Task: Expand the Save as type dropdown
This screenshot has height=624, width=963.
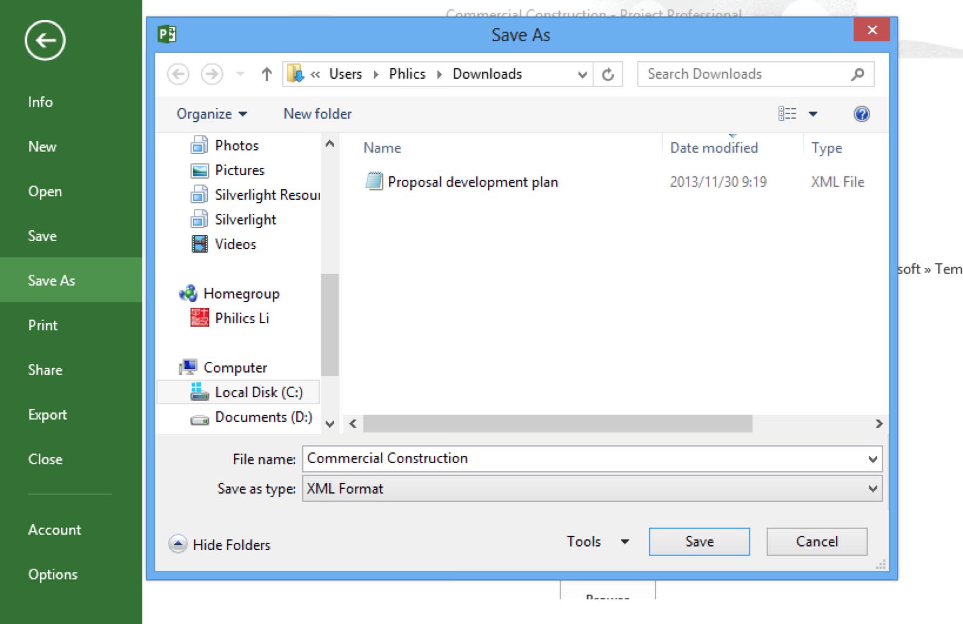Action: (872, 489)
